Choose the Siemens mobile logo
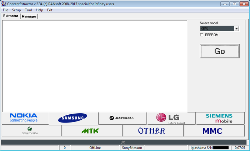Viewport: 250px width, 151px height. click(219, 118)
